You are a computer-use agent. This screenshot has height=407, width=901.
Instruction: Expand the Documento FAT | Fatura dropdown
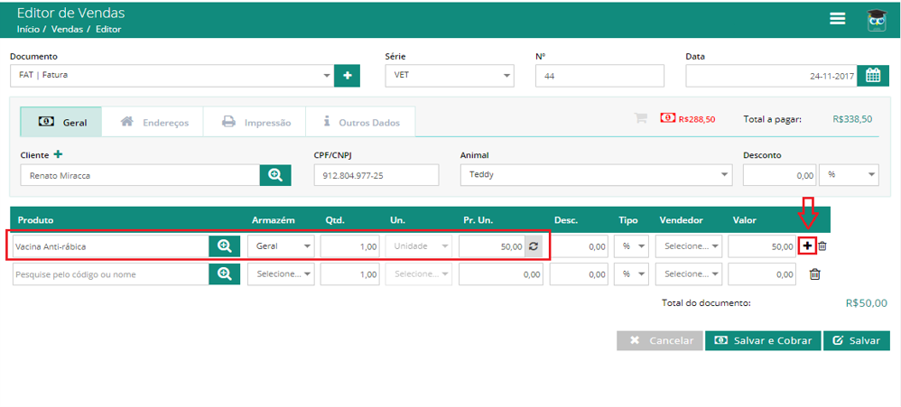172,76
